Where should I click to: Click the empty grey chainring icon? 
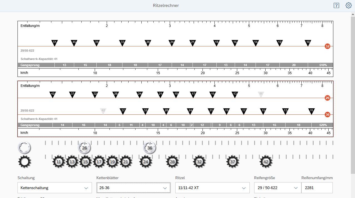[x=24, y=148]
